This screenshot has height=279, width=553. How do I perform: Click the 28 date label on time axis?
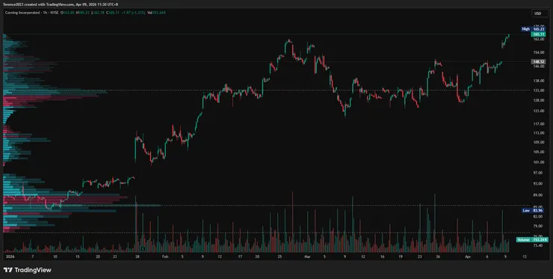pos(138,257)
